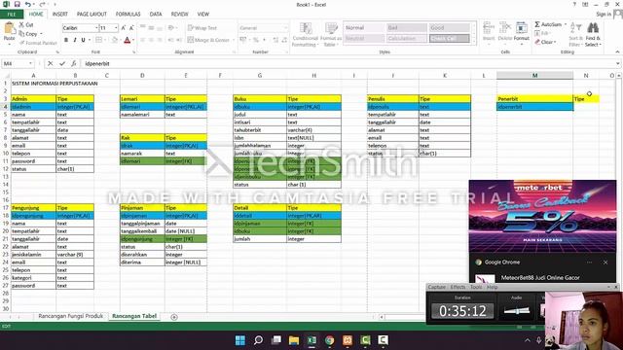Screen dimensions: 623x350
Task: Click the Windows Start button on taskbar
Action: (x=240, y=340)
